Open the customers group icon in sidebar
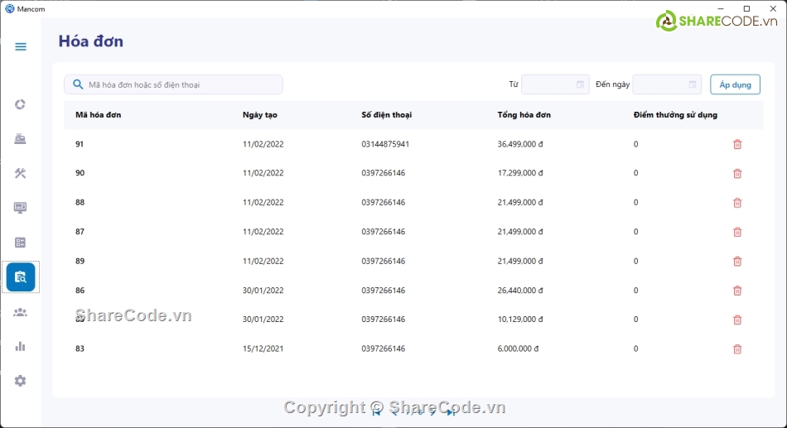Image resolution: width=787 pixels, height=428 pixels. 21,312
